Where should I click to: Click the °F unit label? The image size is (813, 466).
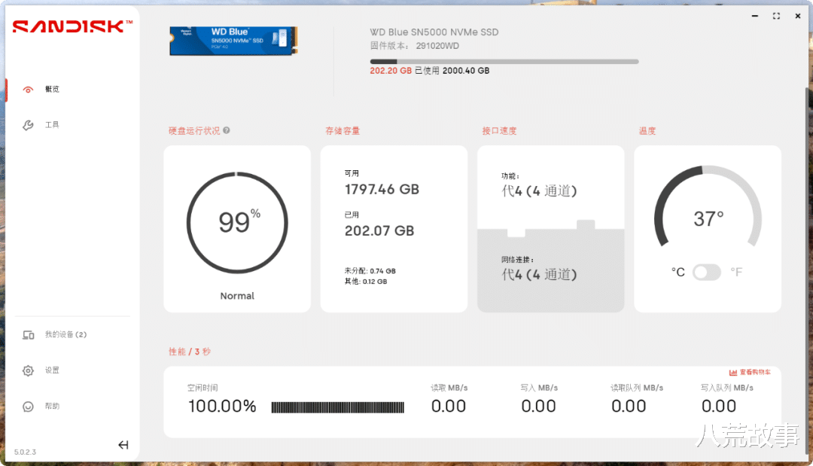tap(736, 272)
